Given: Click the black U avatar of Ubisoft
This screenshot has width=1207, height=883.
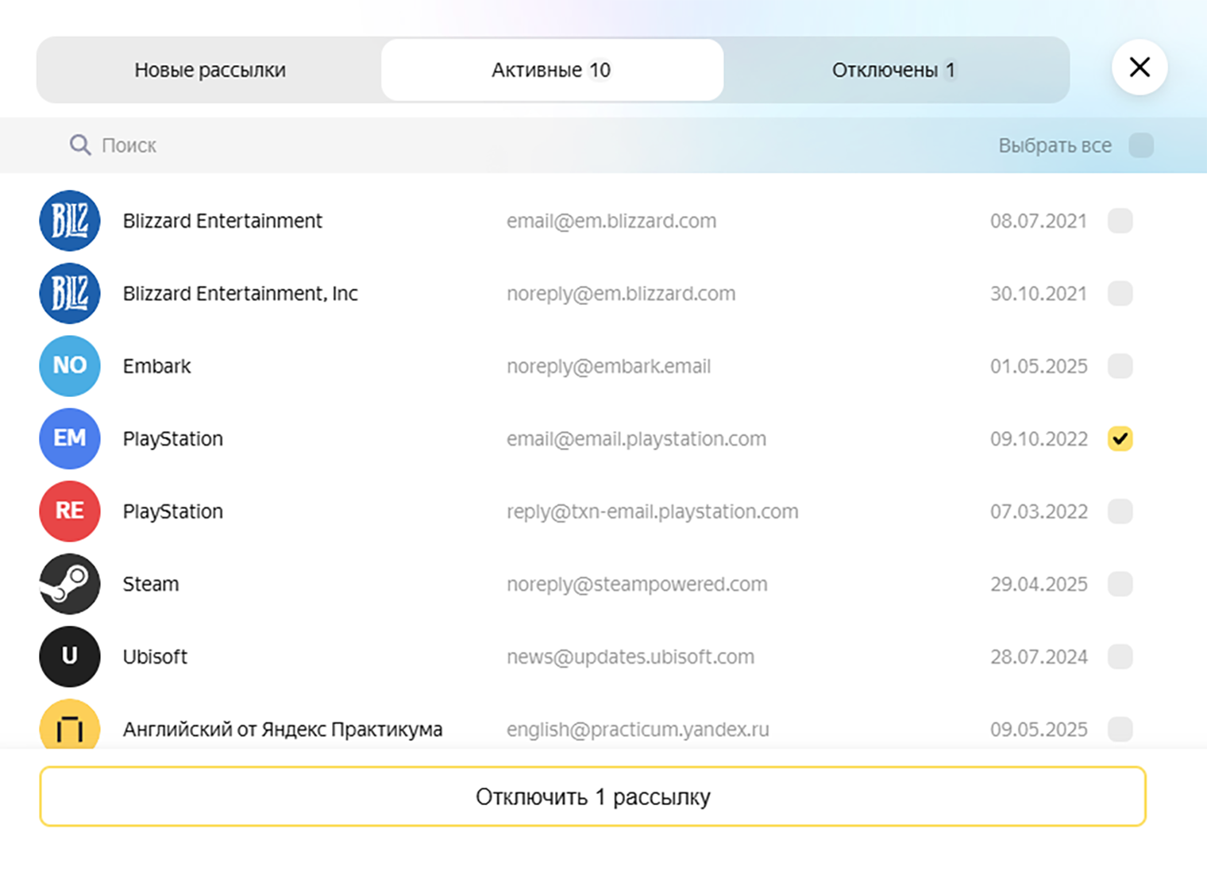Looking at the screenshot, I should (x=70, y=657).
